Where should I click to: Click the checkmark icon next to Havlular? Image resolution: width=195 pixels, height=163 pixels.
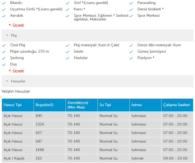[67, 58]
